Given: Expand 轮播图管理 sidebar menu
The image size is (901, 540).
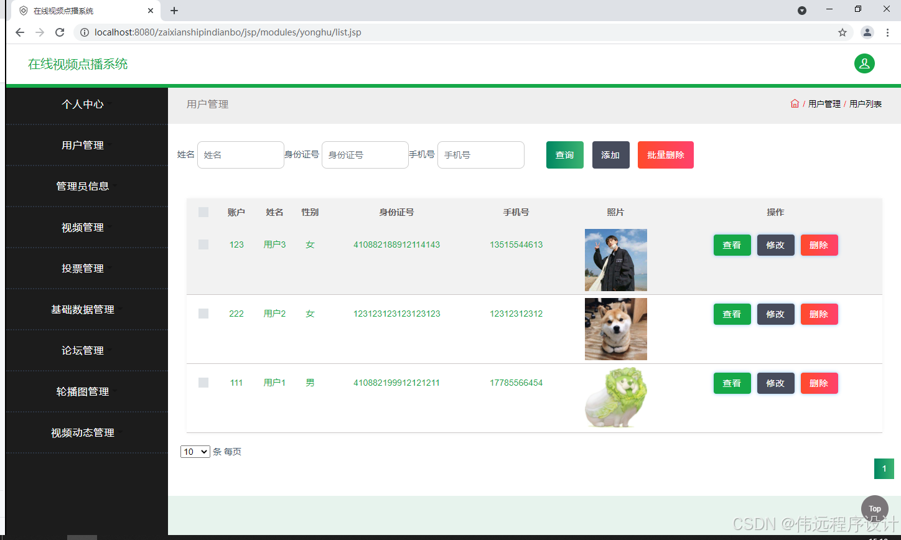Looking at the screenshot, I should [x=86, y=392].
